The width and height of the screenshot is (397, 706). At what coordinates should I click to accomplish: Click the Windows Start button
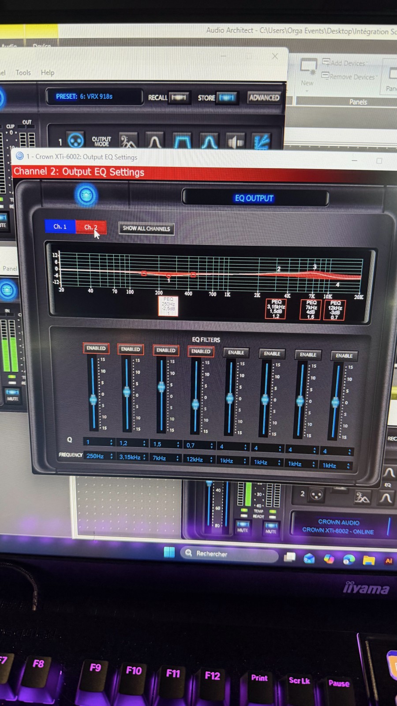[169, 552]
